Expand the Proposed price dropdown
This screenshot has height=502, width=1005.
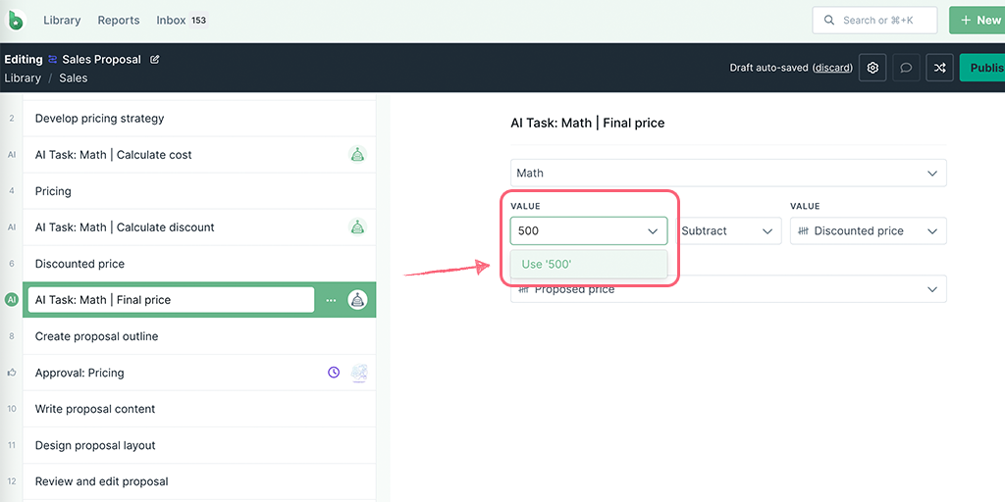[x=728, y=289]
